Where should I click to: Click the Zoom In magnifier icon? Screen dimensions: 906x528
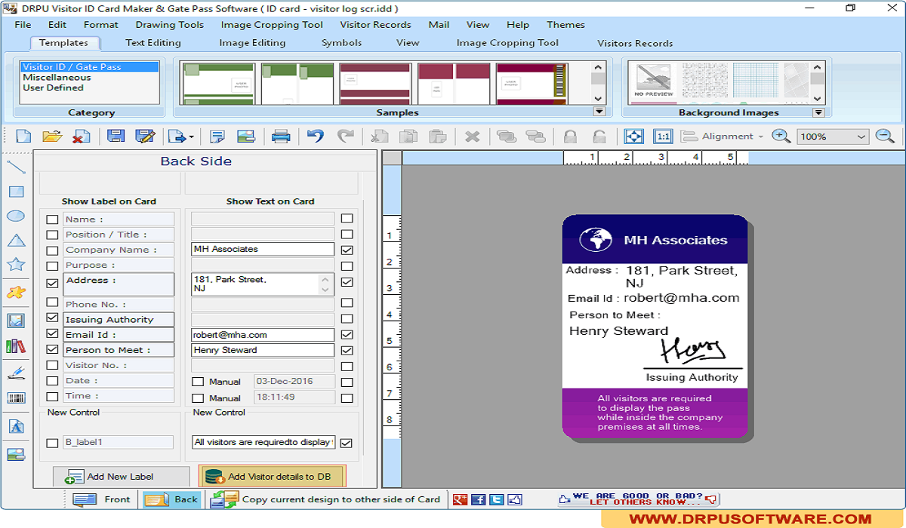pos(781,137)
